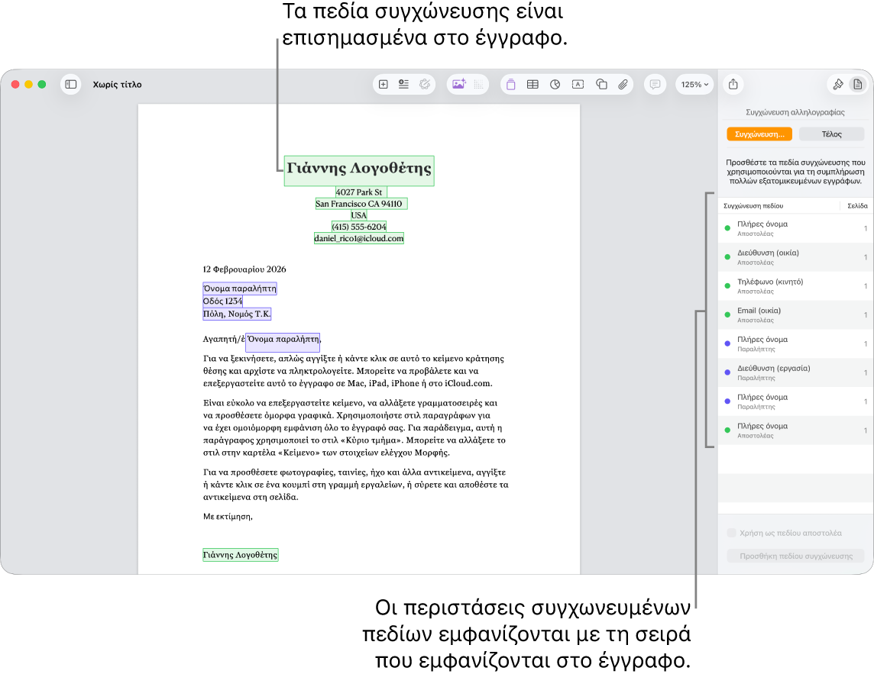Click the (415) 555-6204 phone field
Screen dimensions: 874x674
[x=359, y=227]
